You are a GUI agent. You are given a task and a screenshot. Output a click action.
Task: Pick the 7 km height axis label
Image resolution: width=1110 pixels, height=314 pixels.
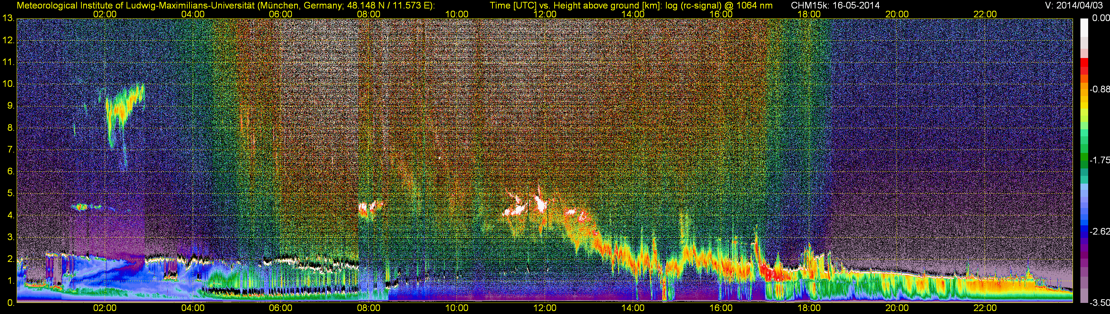point(11,150)
